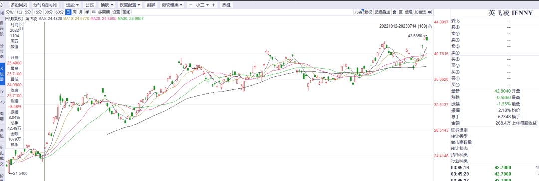Increase font size with the plus icon
The image size is (539, 181).
tap(214, 5)
